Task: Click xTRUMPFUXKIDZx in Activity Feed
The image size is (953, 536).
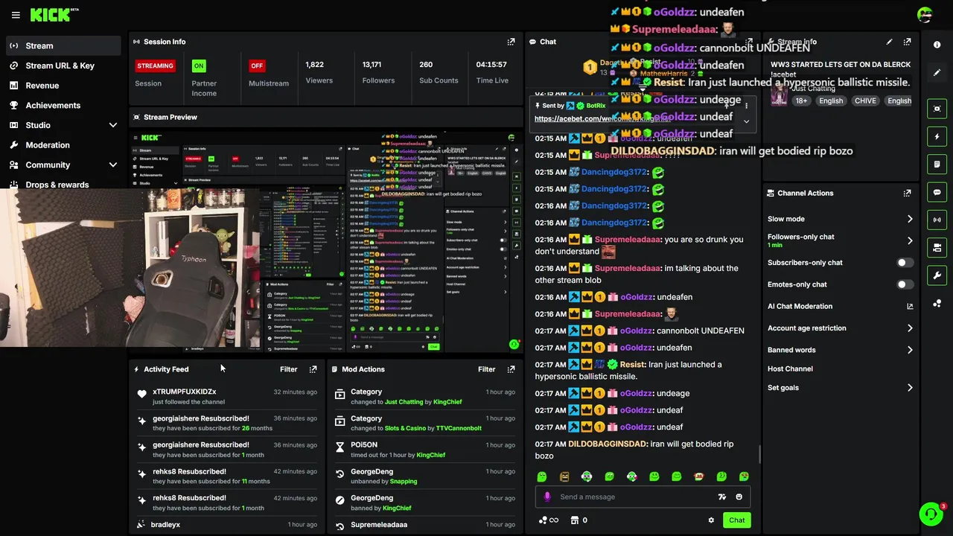Action: click(185, 392)
